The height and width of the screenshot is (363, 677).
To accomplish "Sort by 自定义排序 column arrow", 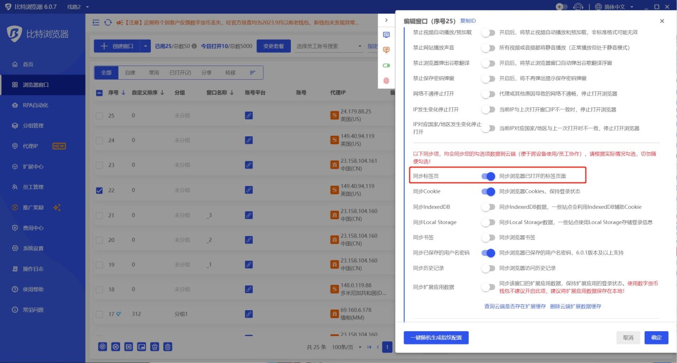I will (x=162, y=92).
